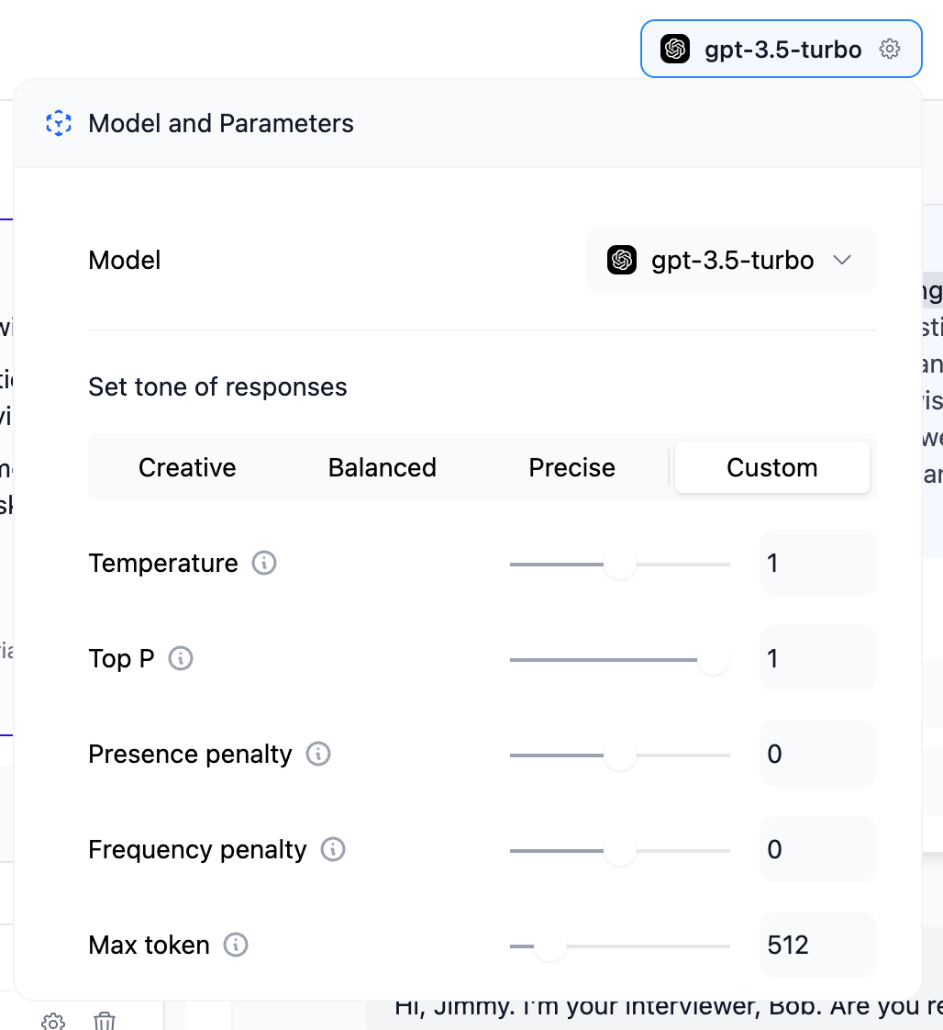Image resolution: width=943 pixels, height=1030 pixels.
Task: Focus the Max token 512 field
Action: (x=817, y=945)
